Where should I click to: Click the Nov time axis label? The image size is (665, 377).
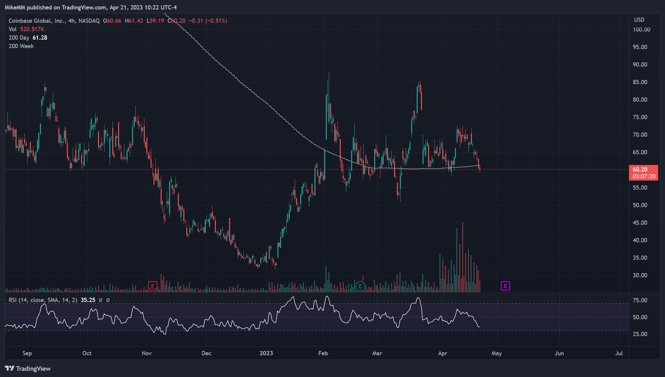[147, 353]
